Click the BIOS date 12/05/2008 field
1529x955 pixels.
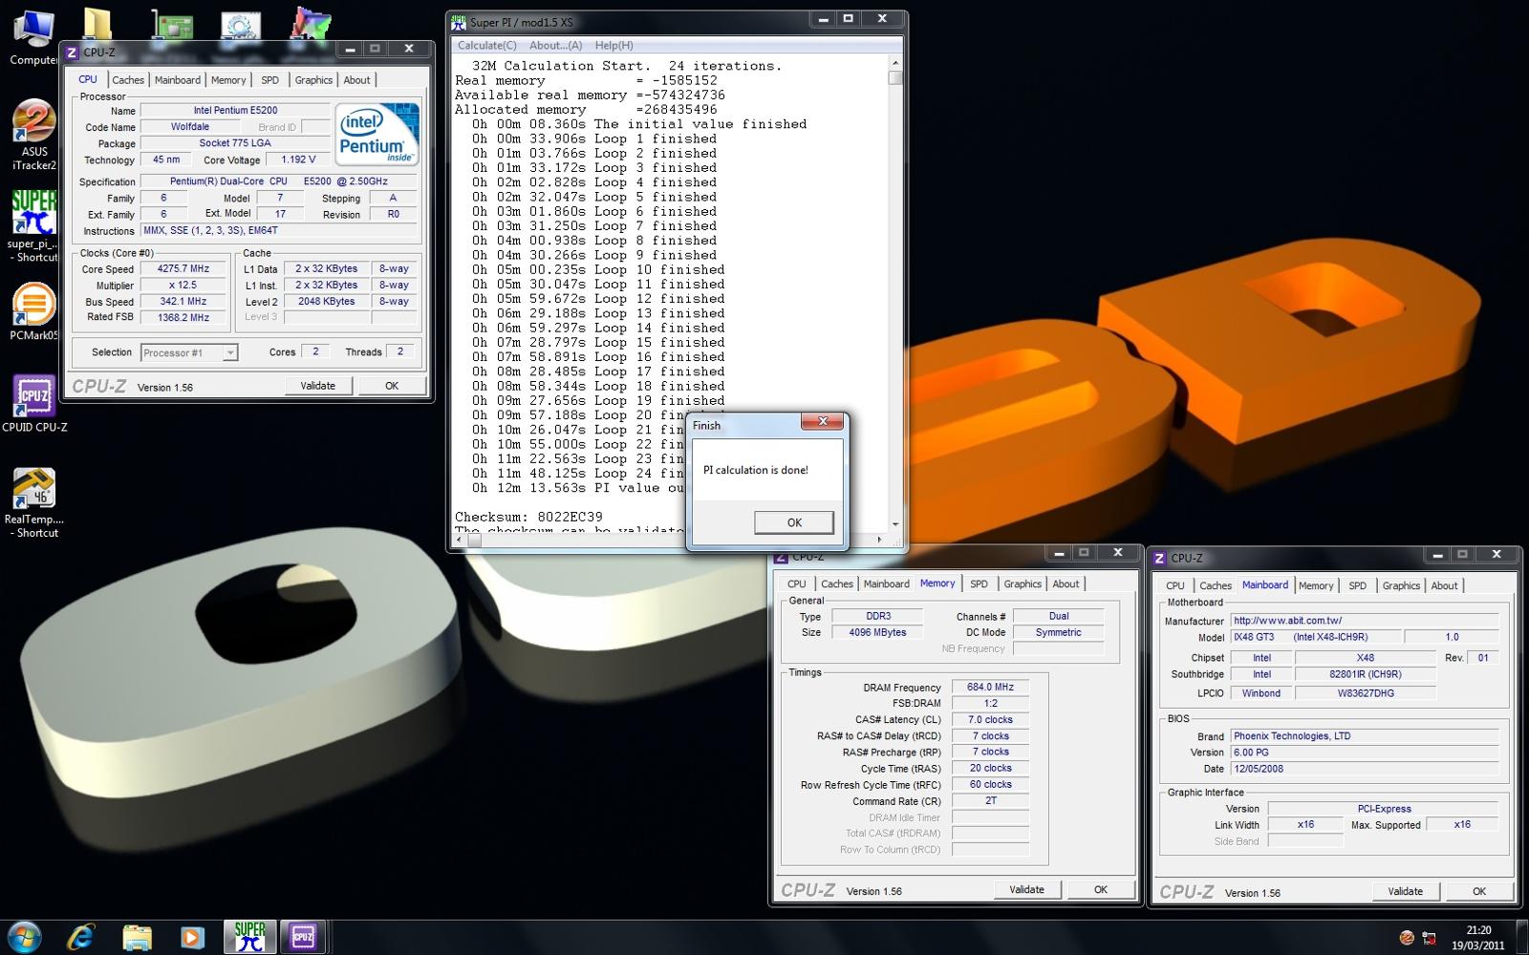(1365, 769)
